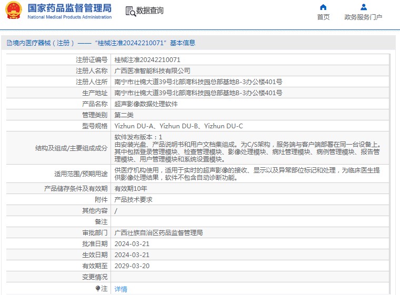This screenshot has height=295, width=400.
Task: Open the 详情 link
Action: [x=121, y=289]
